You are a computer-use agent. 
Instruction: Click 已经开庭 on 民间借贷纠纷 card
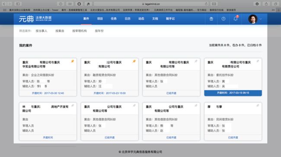(x=233, y=138)
